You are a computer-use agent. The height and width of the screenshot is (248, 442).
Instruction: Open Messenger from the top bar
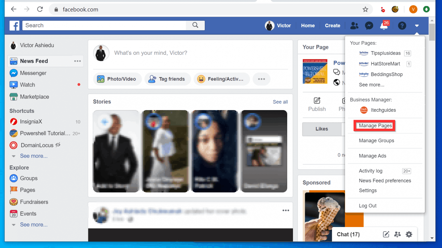pos(369,26)
